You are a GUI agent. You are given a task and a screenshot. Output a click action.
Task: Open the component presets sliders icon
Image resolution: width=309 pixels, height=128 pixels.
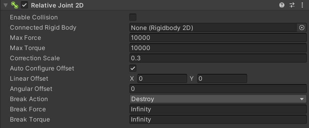[x=292, y=5]
